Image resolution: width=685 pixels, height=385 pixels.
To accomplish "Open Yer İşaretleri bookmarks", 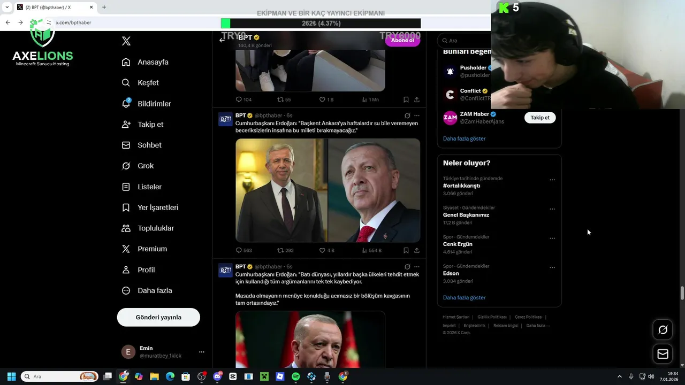I will [x=150, y=207].
